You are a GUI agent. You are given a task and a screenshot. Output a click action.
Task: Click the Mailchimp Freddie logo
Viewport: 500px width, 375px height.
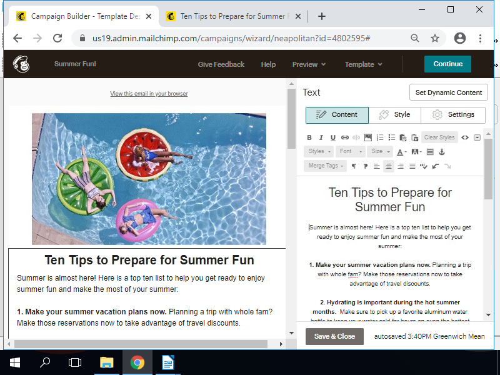pos(21,64)
